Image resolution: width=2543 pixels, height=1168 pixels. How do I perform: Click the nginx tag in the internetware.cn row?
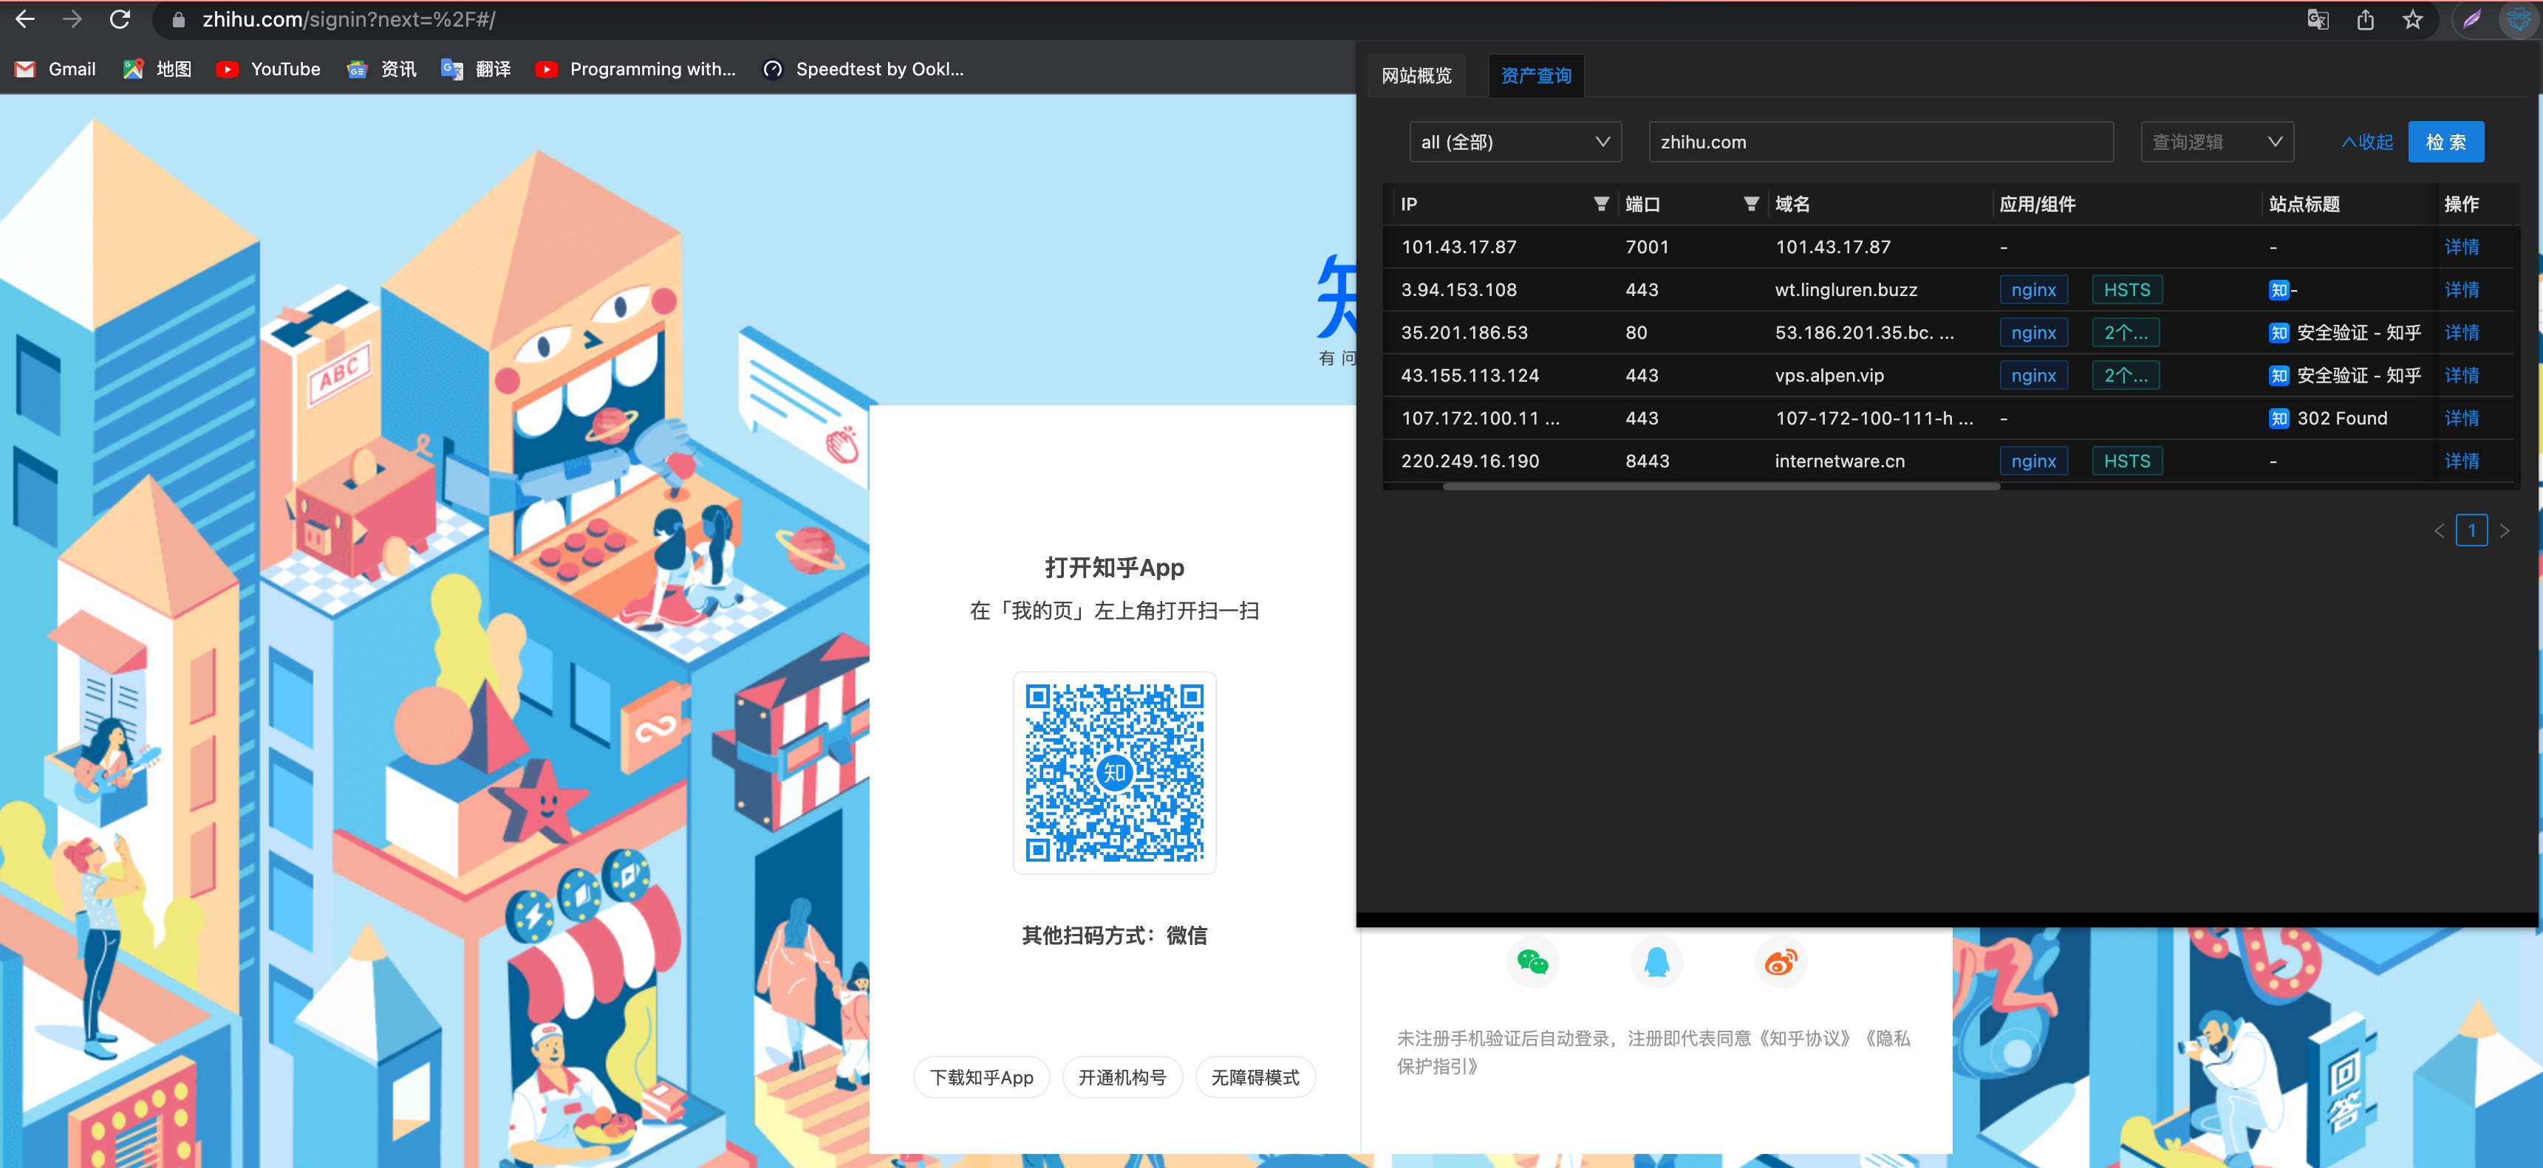[2034, 461]
